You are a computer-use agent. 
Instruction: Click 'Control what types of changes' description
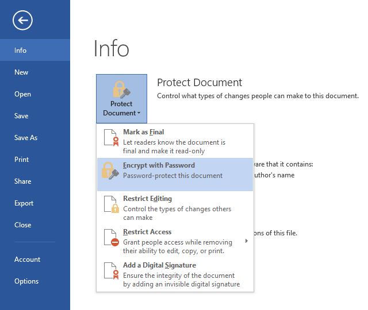pos(258,96)
